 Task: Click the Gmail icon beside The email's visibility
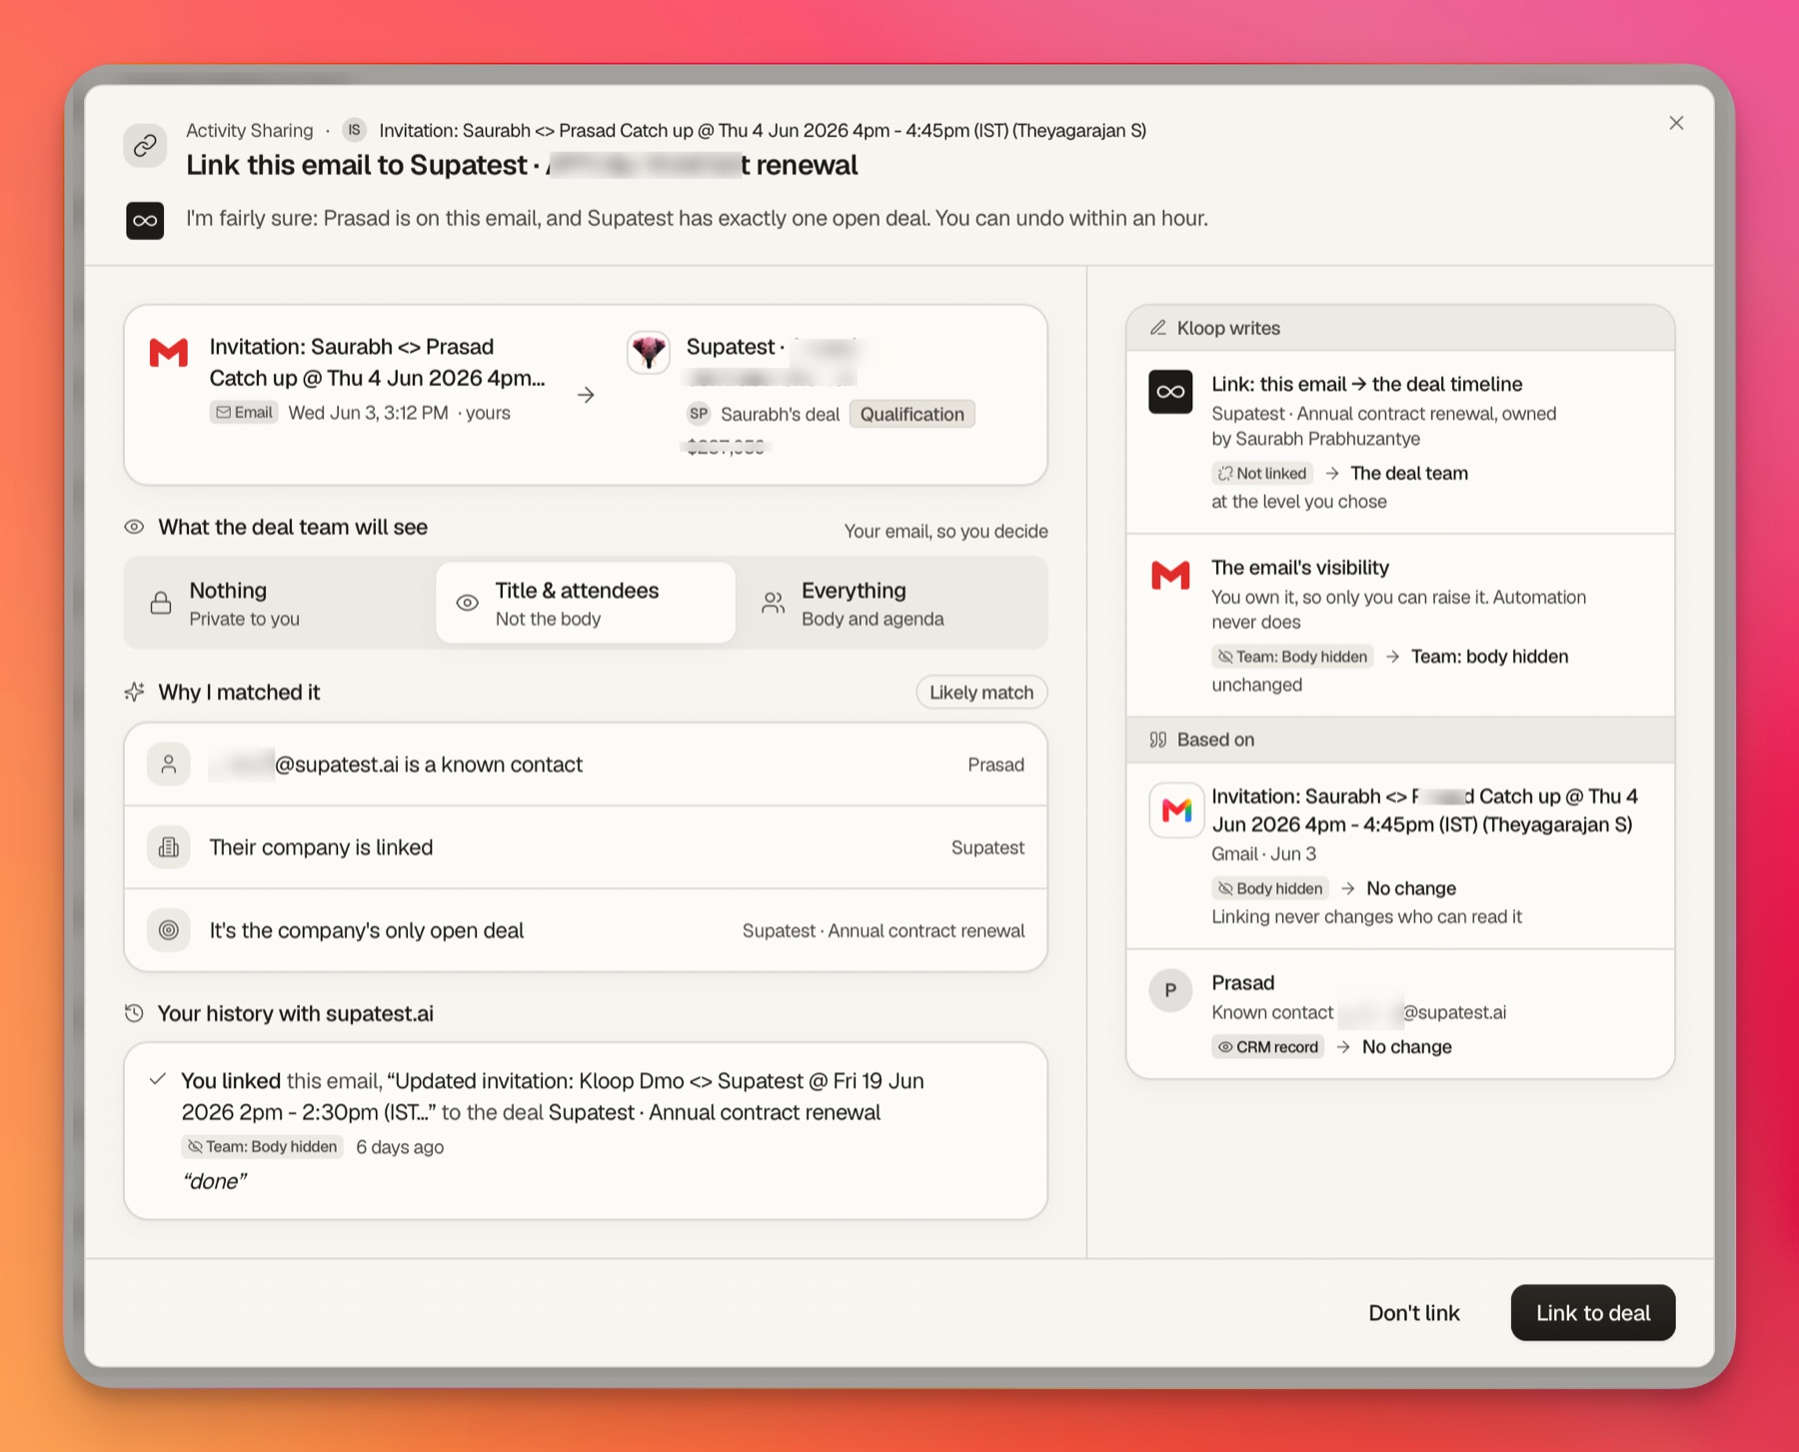click(x=1170, y=575)
